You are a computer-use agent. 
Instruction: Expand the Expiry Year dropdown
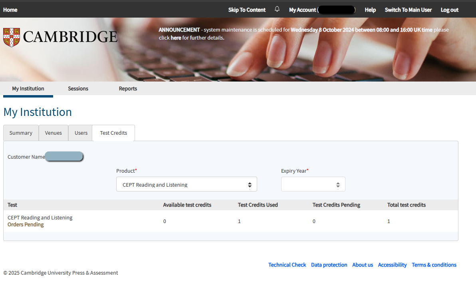pos(313,184)
